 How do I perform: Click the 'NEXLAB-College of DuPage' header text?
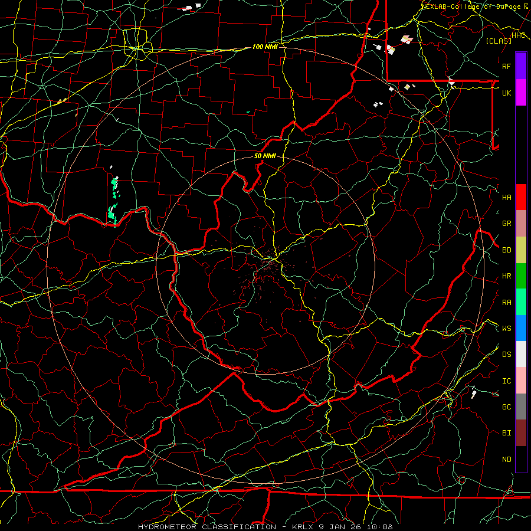coord(471,6)
